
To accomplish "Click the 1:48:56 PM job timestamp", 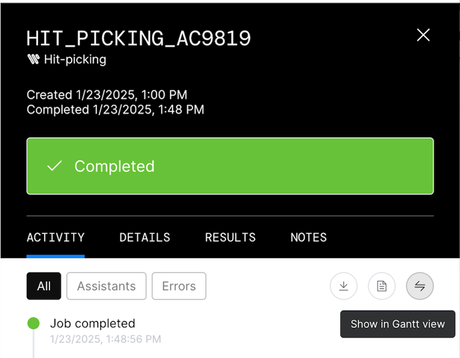I will pos(133,339).
